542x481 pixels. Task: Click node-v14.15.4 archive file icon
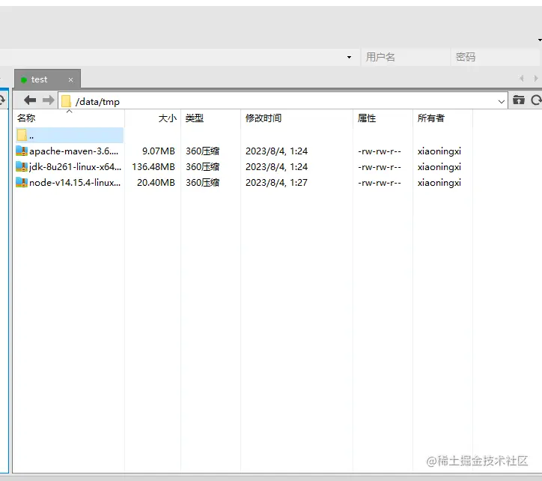(22, 182)
